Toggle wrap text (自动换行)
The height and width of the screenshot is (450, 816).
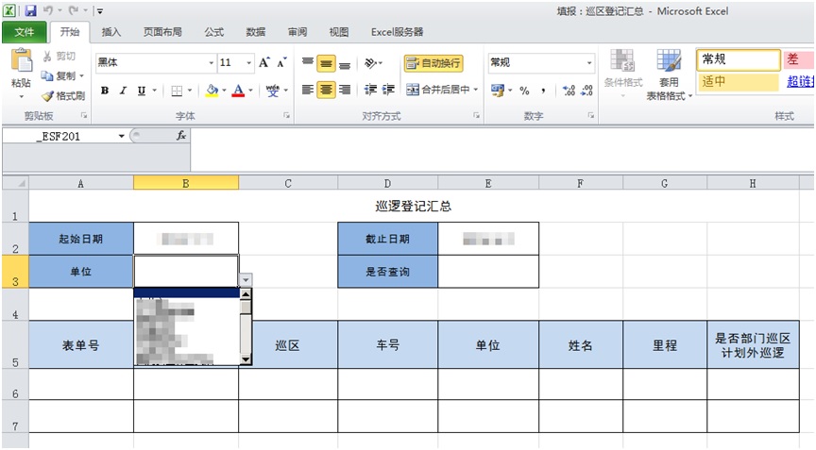pos(433,63)
